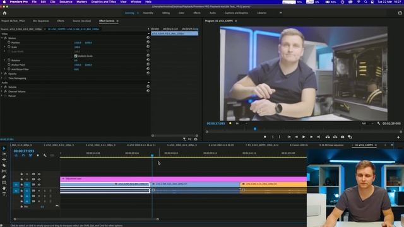Select the Ripple Edit tool

[4, 160]
